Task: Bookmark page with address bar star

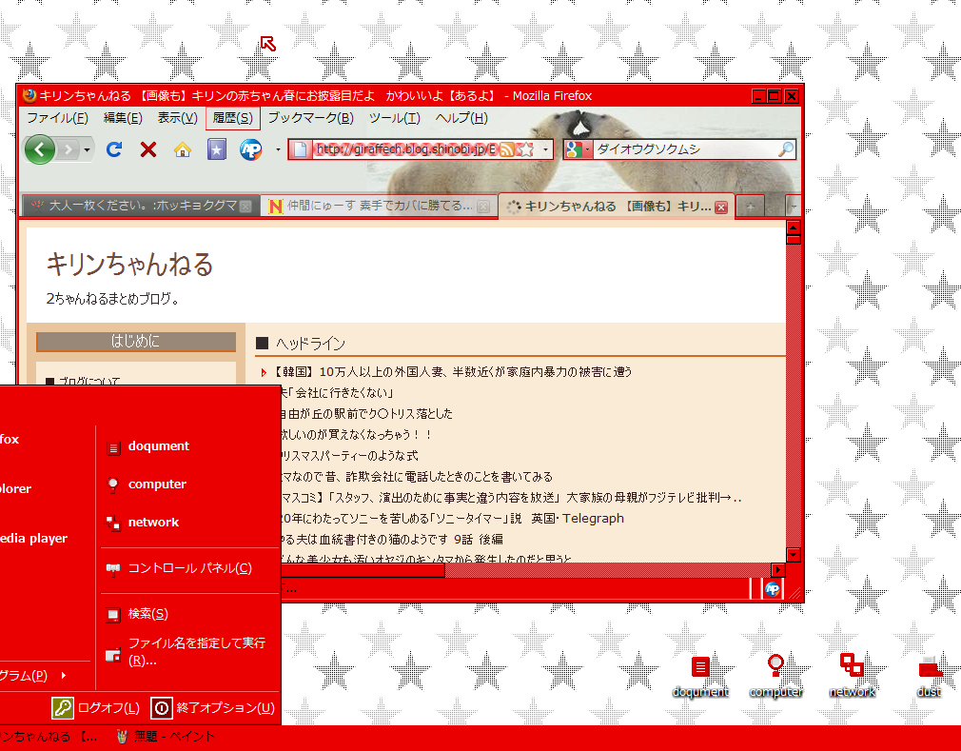Action: pyautogui.click(x=526, y=149)
